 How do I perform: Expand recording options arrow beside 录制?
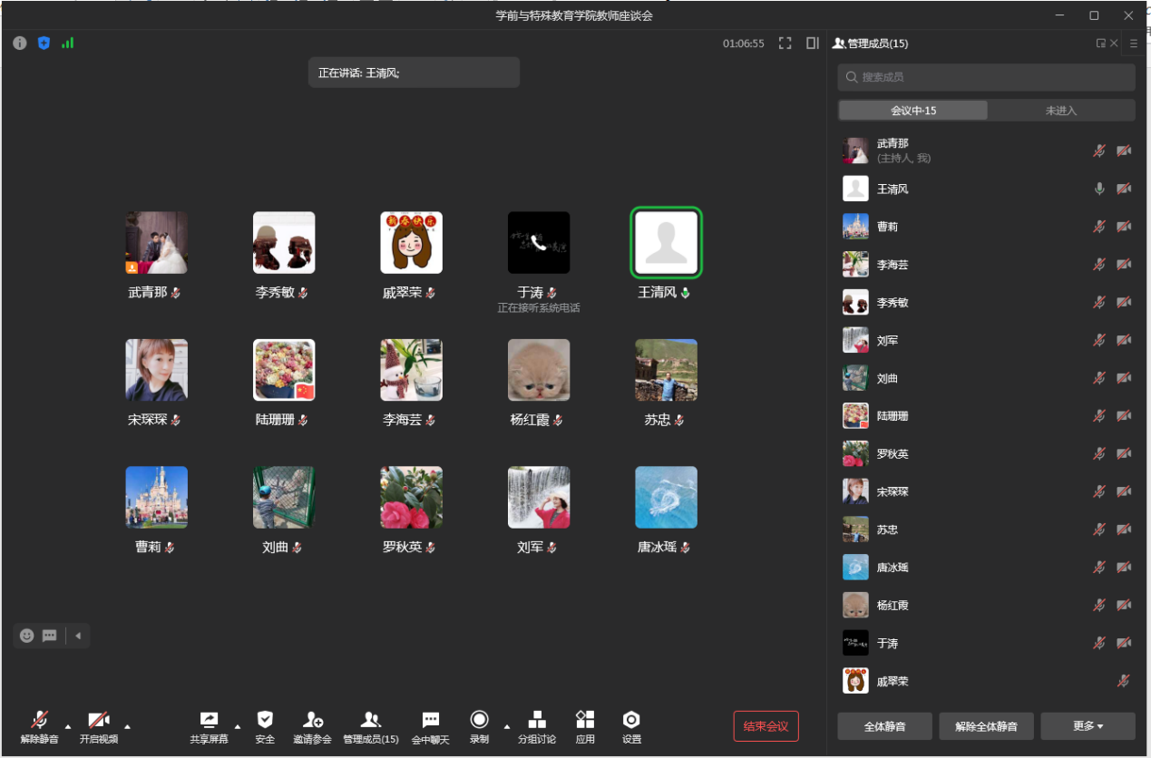coord(507,725)
